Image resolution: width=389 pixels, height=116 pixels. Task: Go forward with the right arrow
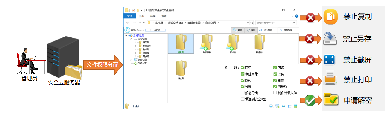click(134, 23)
